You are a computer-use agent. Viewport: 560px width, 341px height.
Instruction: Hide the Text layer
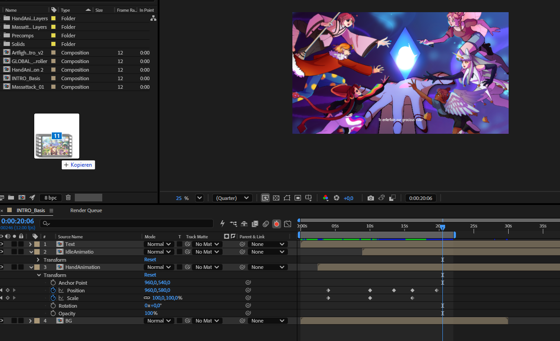point(2,244)
